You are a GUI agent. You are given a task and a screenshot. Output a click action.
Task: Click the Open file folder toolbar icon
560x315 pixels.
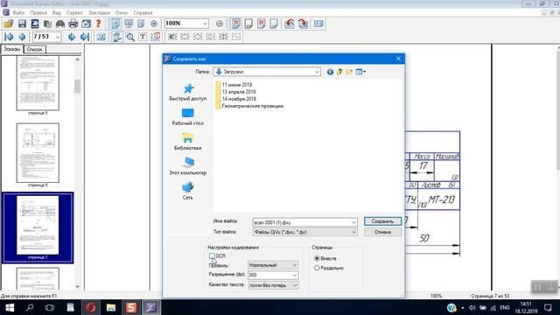8,24
